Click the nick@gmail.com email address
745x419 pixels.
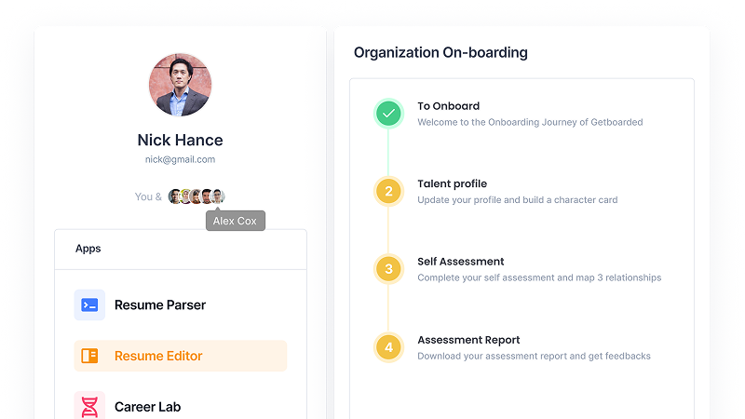(180, 159)
